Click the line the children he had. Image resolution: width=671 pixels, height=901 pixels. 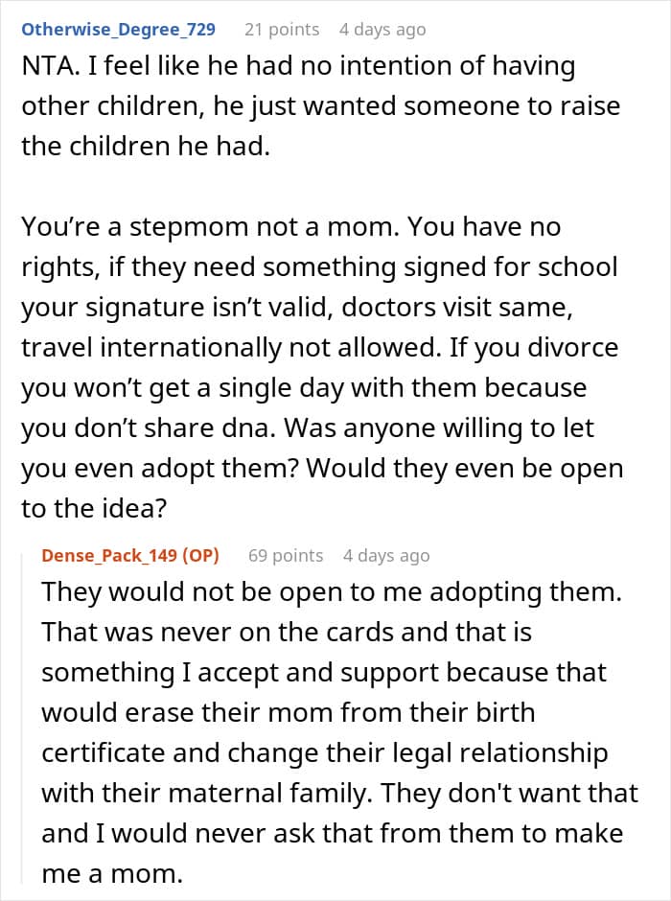click(146, 147)
